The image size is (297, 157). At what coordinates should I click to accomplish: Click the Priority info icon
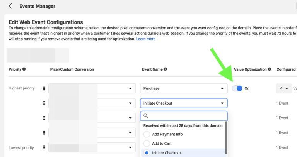[x=24, y=69]
